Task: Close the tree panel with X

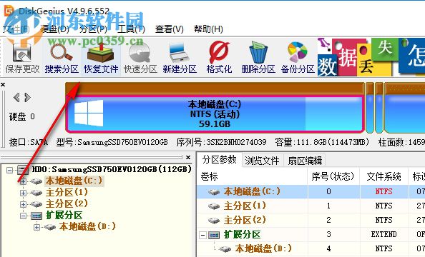Action: (188, 157)
